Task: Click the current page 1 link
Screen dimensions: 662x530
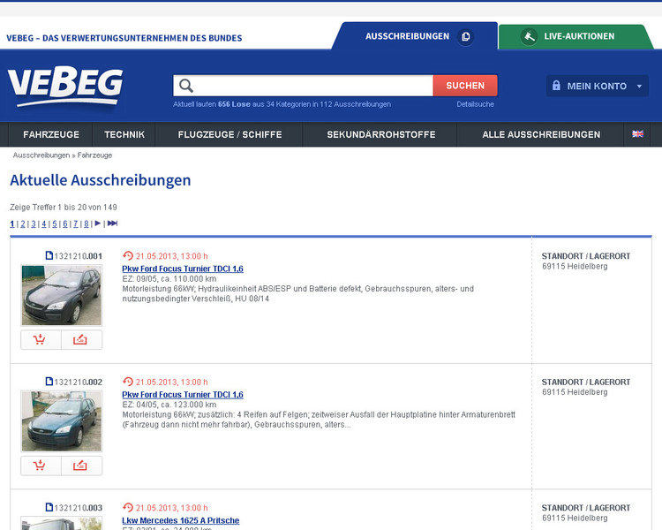Action: point(12,224)
